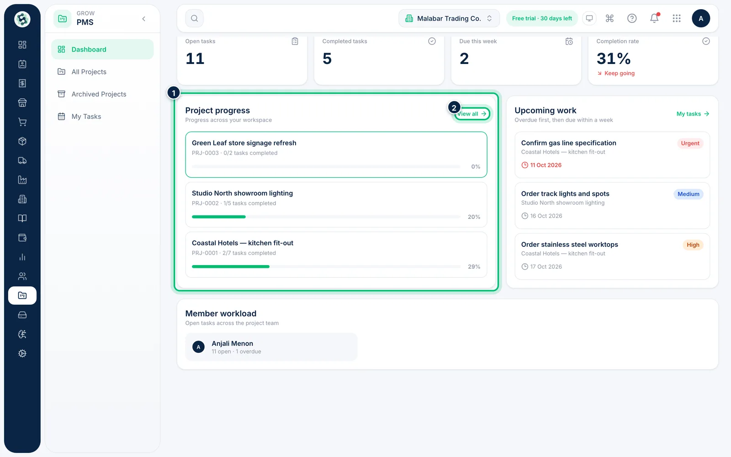Click the brain AI icon in the rail

(22, 334)
